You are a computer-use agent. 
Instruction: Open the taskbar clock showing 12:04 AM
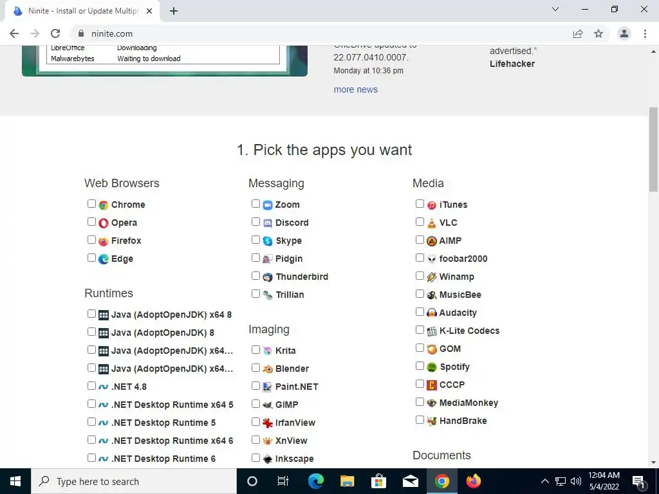point(604,481)
